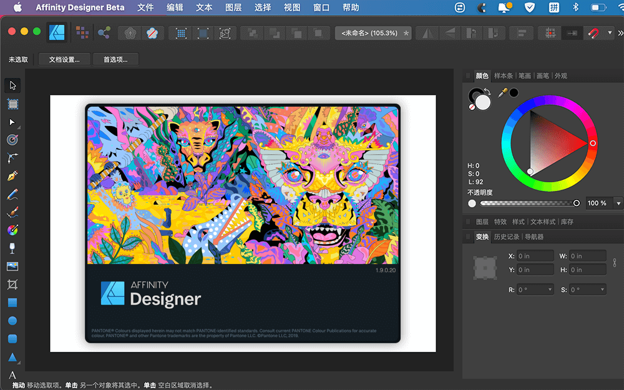Image resolution: width=624 pixels, height=390 pixels.
Task: Expand the toolbar overflow chevrons
Action: pyautogui.click(x=620, y=33)
